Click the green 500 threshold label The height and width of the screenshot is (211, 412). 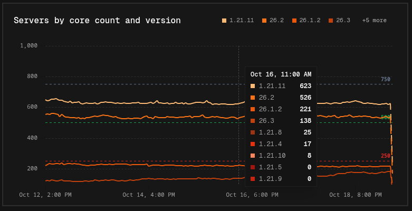pos(386,118)
